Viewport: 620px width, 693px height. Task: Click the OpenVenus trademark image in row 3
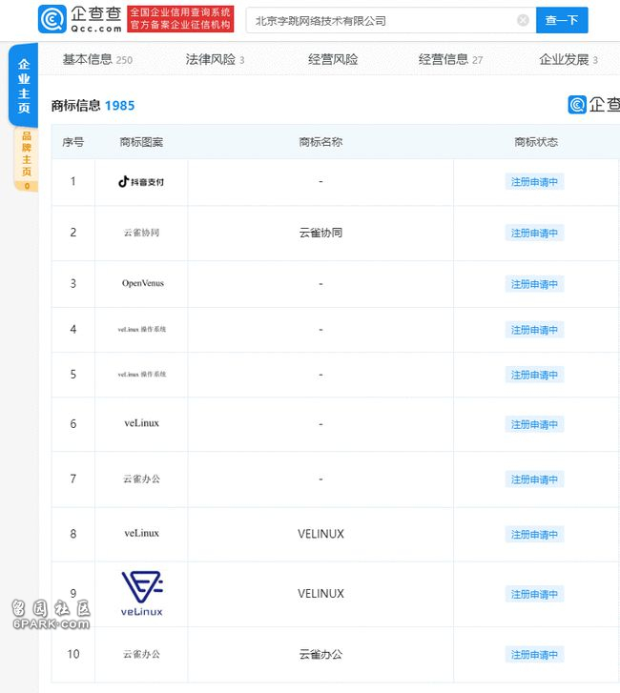[143, 283]
